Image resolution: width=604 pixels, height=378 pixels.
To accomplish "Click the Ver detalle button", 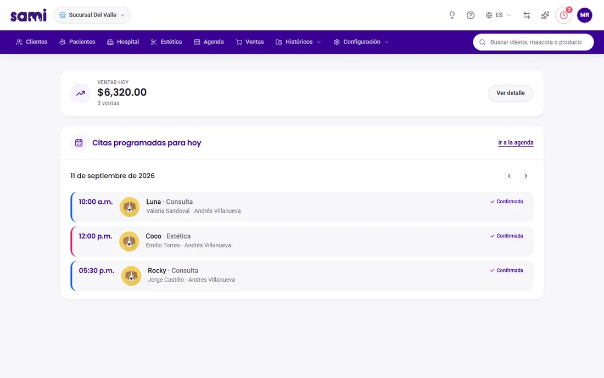I will pos(511,93).
